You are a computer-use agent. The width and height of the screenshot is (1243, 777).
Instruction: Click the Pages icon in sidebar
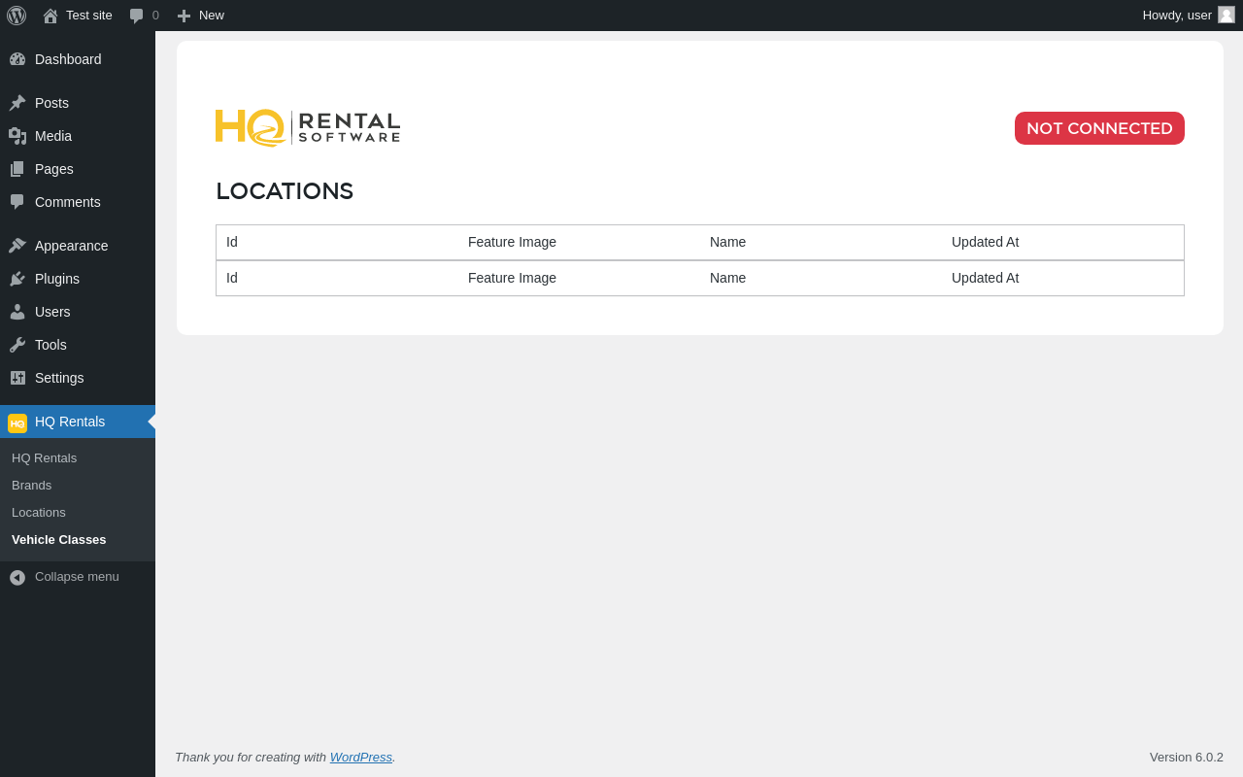pyautogui.click(x=17, y=169)
